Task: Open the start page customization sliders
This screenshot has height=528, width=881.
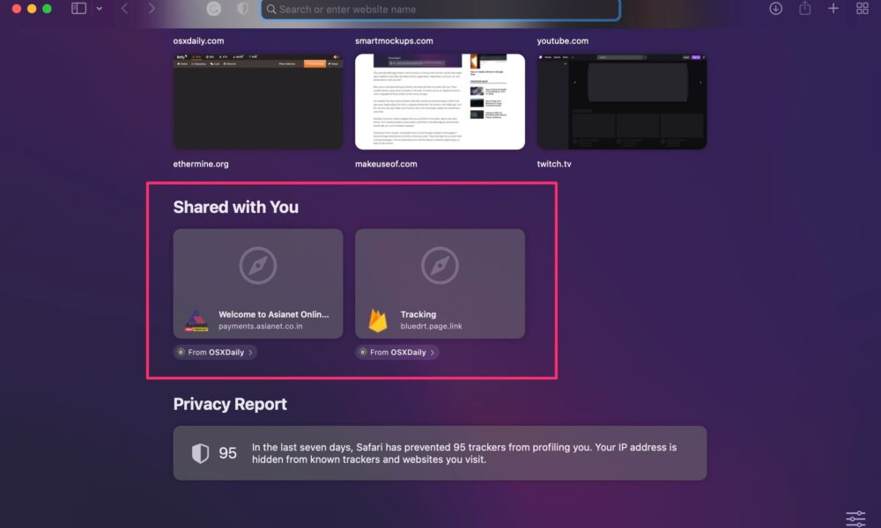Action: [x=855, y=518]
